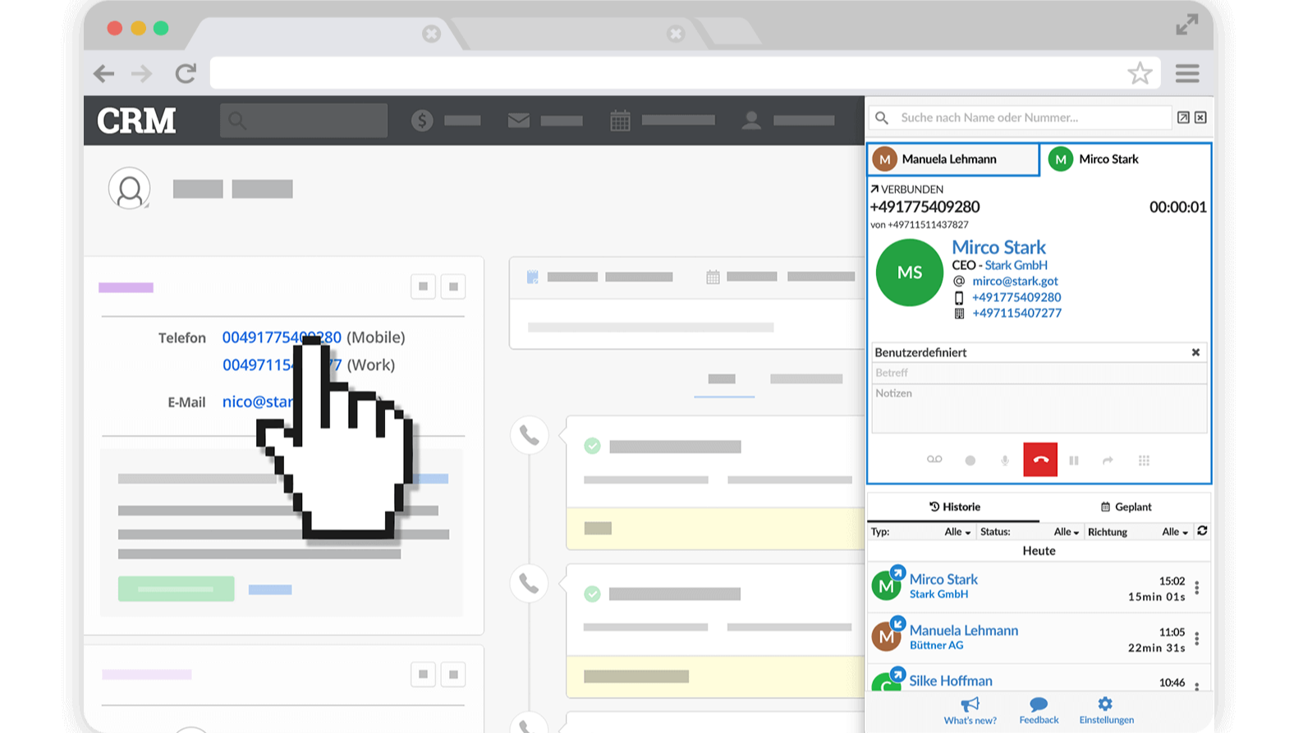Click the Stark GmbH company link

[x=1016, y=265]
